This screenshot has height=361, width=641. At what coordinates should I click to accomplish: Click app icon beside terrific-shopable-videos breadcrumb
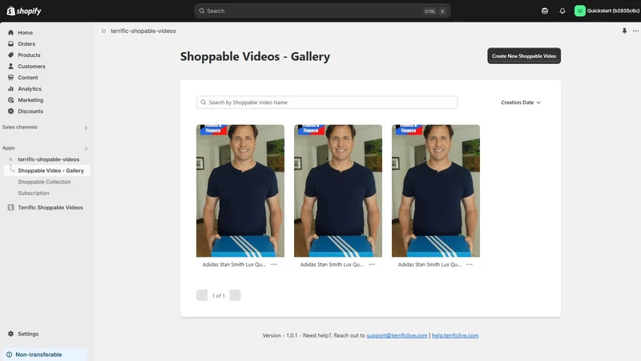click(x=104, y=30)
